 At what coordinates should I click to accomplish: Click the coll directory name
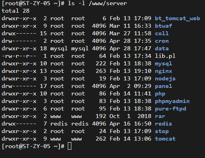pos(162,34)
